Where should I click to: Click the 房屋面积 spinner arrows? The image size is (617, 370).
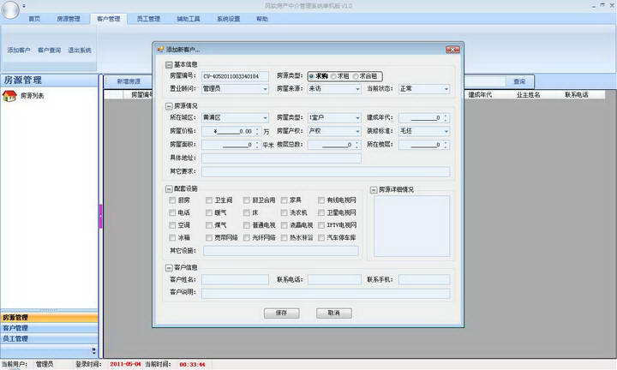257,145
